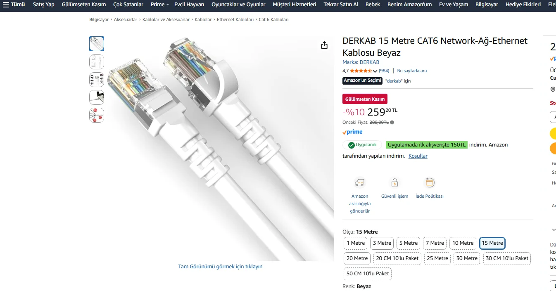Click the Ethernet Kabloları breadcrumb

(x=235, y=19)
